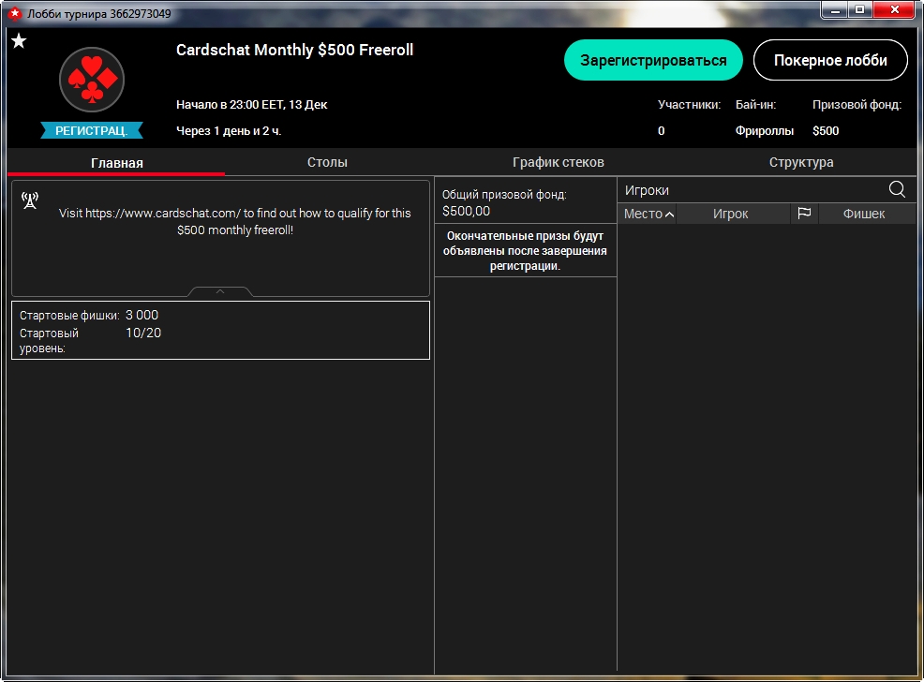Click the Общий призовой фонд label
Viewport: 924px width, 682px height.
point(504,194)
